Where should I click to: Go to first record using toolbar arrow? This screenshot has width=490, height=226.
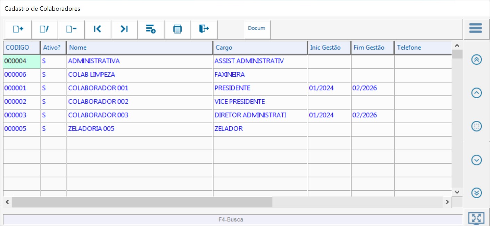click(98, 29)
